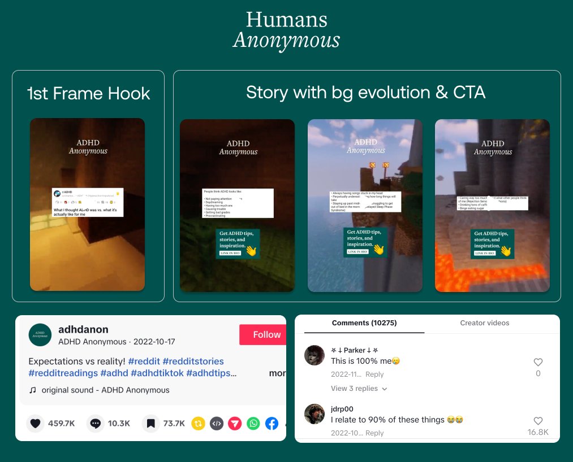Click the yellow repost icon
The height and width of the screenshot is (462, 573).
point(198,423)
